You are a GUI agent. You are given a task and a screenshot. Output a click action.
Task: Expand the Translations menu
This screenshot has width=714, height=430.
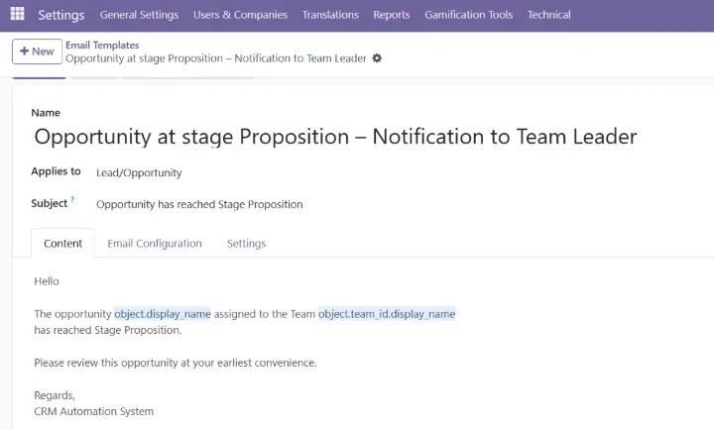pyautogui.click(x=330, y=15)
